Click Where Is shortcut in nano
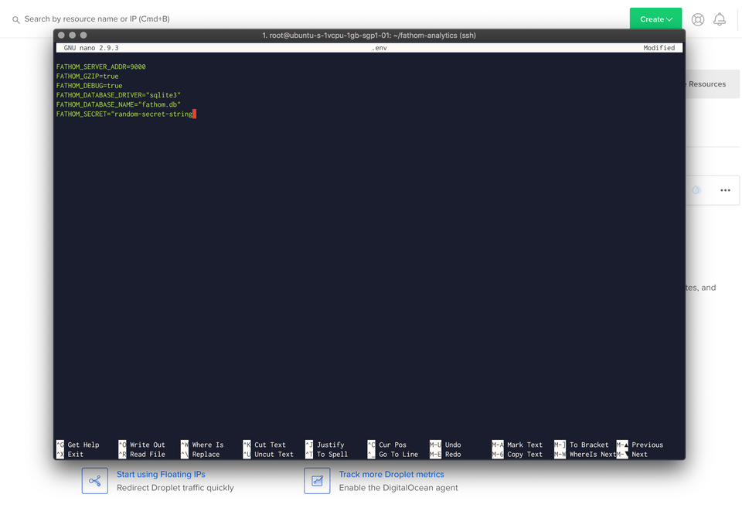 pyautogui.click(x=202, y=445)
